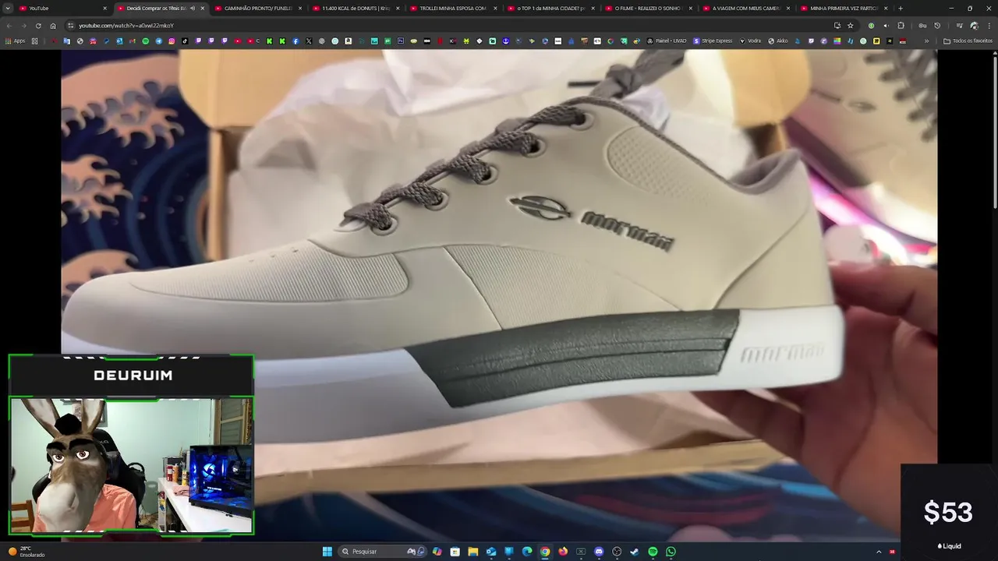Switch to 'TROLLEI MINHA ESPOSA COM' tab
Viewport: 998px width, 561px height.
[452, 8]
